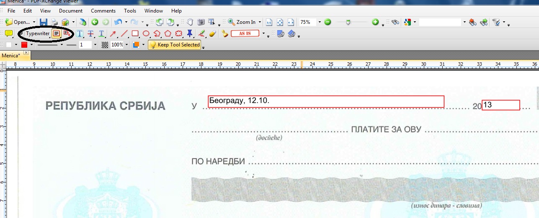Select the Attach File pin tool
Screen dimensions: 539x218
click(190, 33)
